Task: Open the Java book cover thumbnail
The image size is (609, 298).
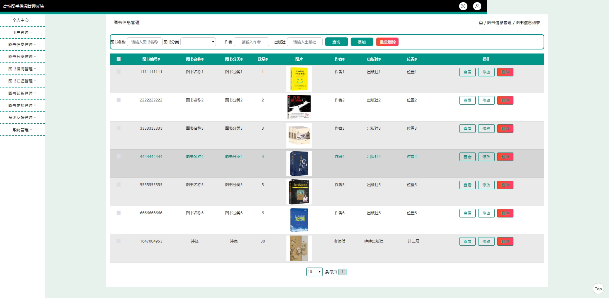Action: click(x=299, y=192)
